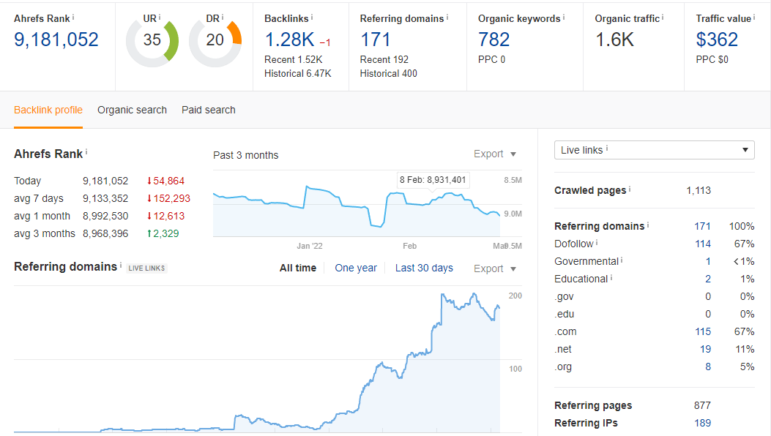The width and height of the screenshot is (771, 436).
Task: Click info icon next to Governmental
Action: [x=622, y=260]
